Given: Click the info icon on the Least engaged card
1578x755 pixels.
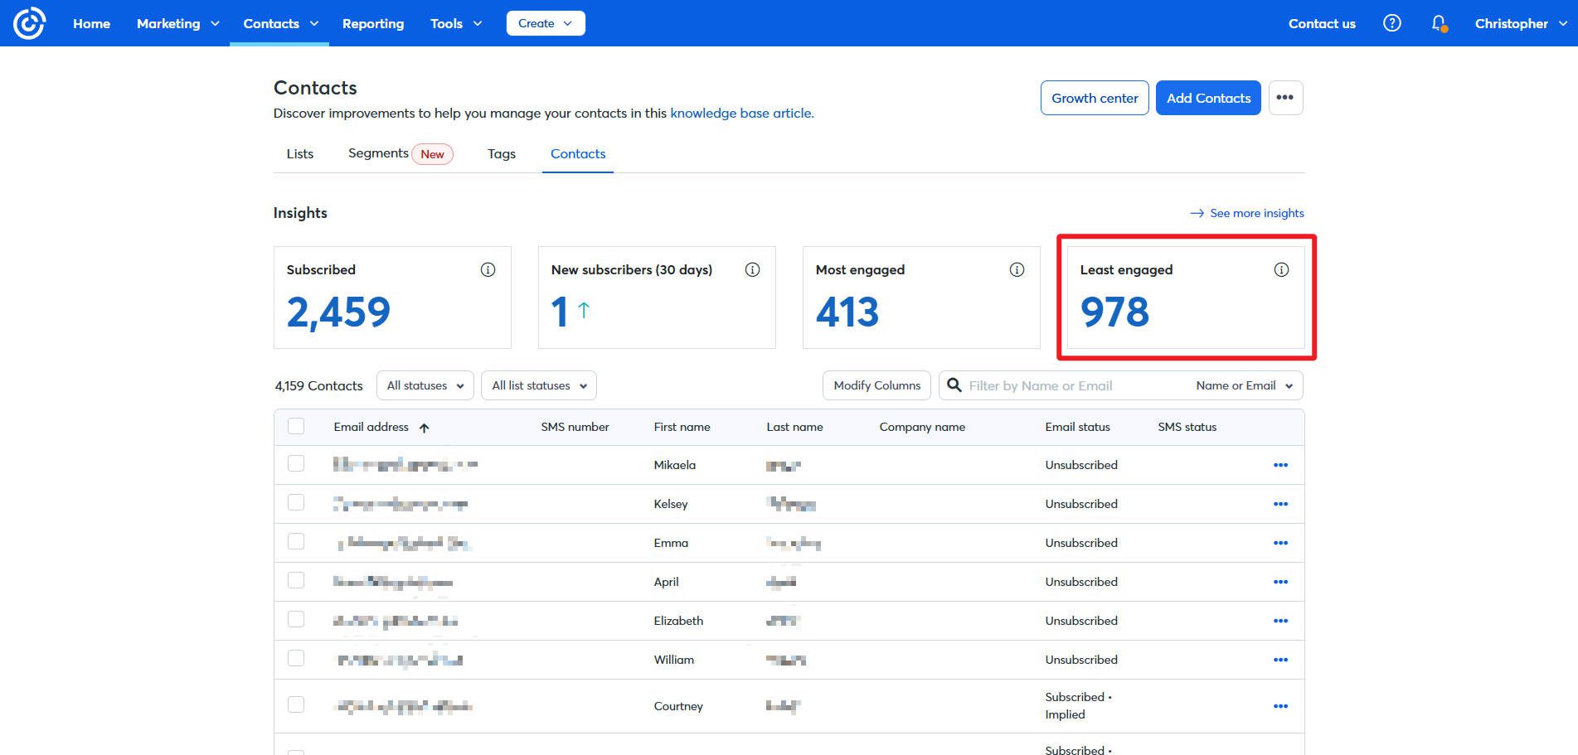Looking at the screenshot, I should click(1281, 269).
